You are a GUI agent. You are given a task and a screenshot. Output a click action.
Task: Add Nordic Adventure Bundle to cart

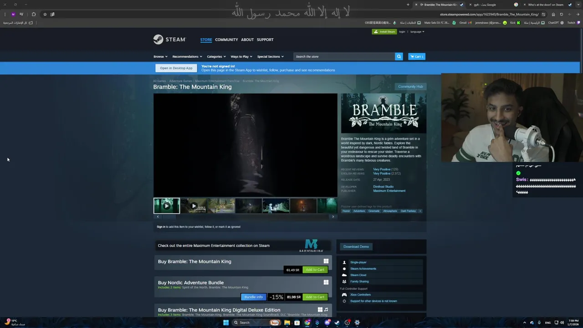click(315, 297)
